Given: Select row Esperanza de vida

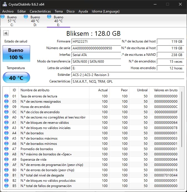Looking at the screenshot, I should [91, 159].
